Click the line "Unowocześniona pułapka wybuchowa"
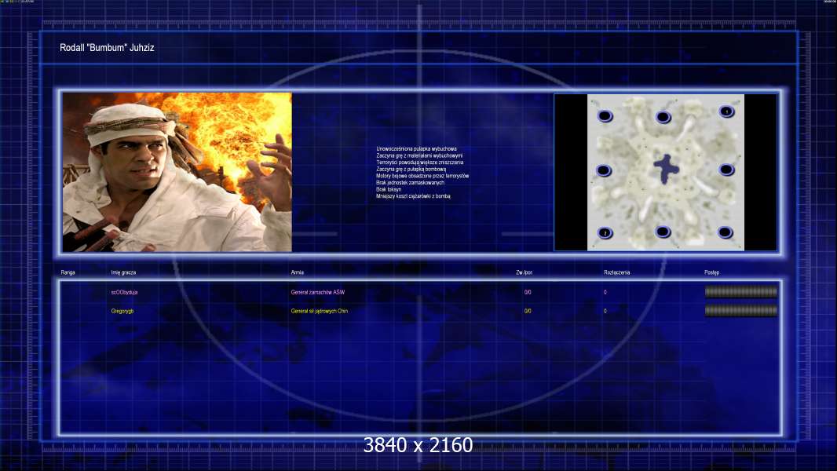 (x=416, y=149)
